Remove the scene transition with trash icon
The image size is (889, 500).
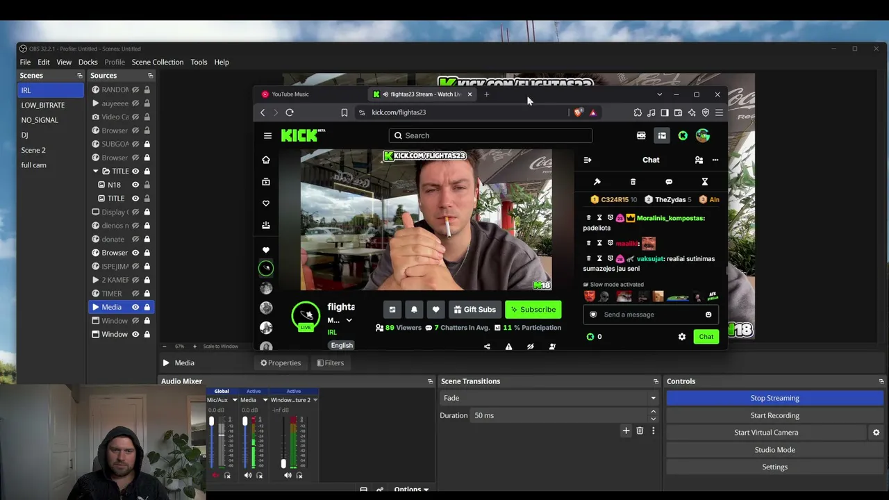(x=640, y=431)
